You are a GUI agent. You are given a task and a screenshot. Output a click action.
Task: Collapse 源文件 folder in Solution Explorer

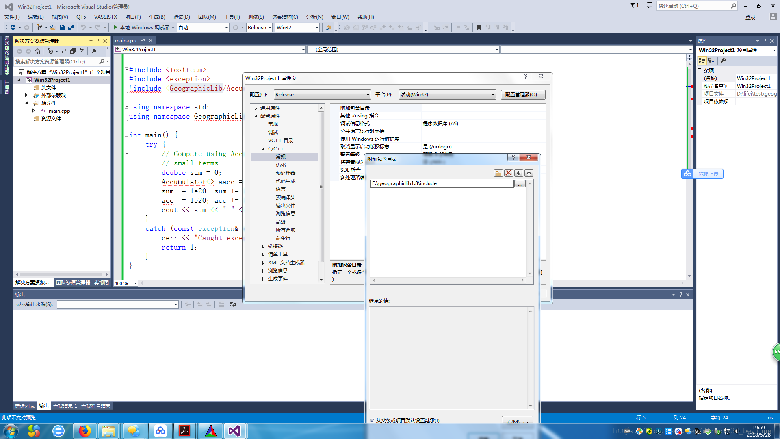click(x=26, y=103)
